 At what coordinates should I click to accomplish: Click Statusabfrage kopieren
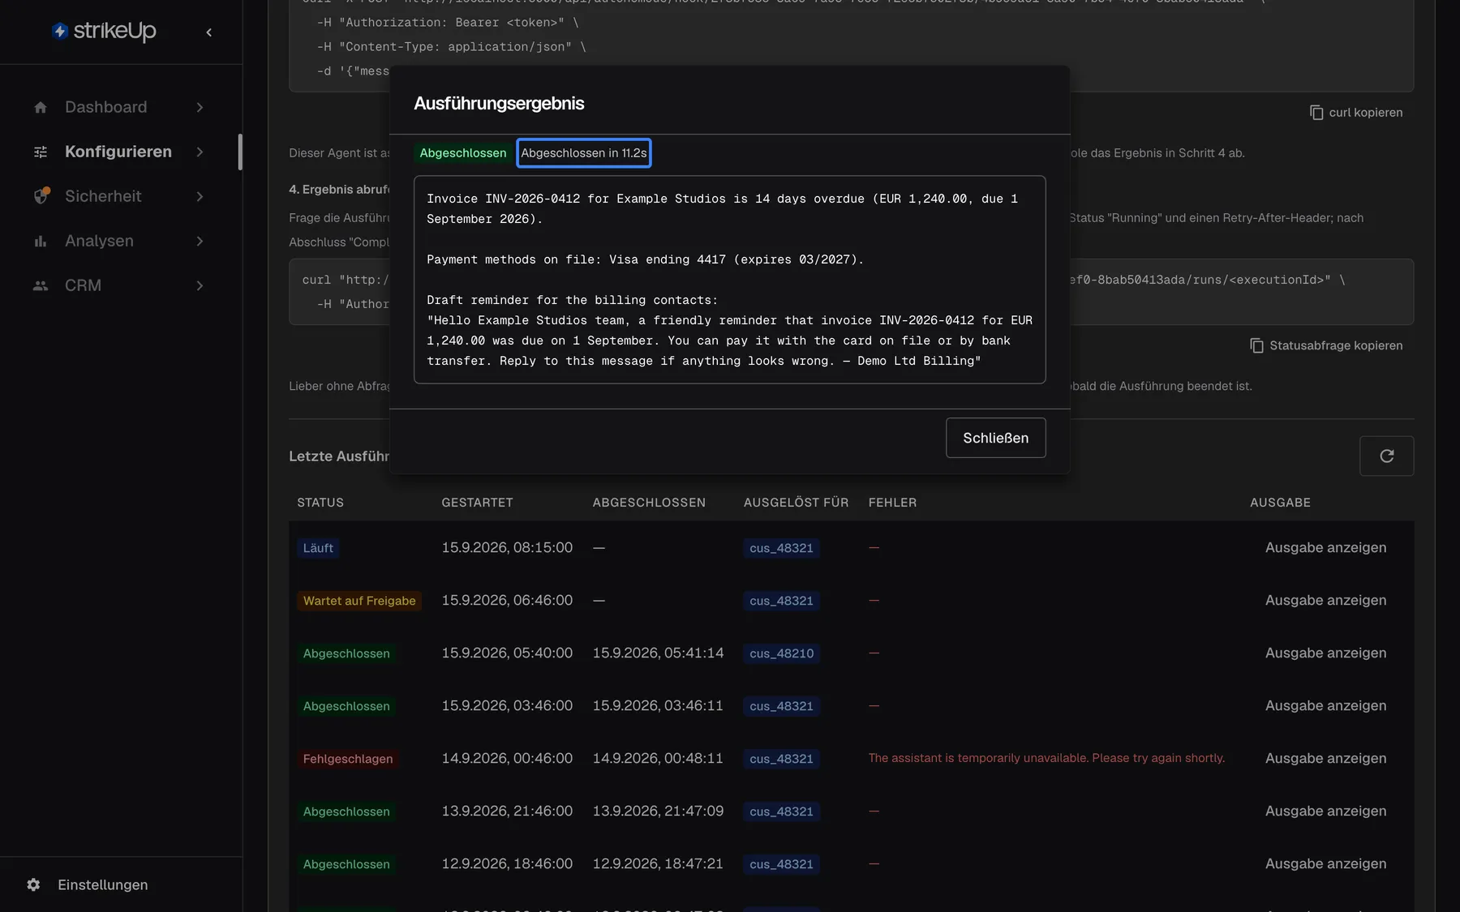pyautogui.click(x=1336, y=345)
